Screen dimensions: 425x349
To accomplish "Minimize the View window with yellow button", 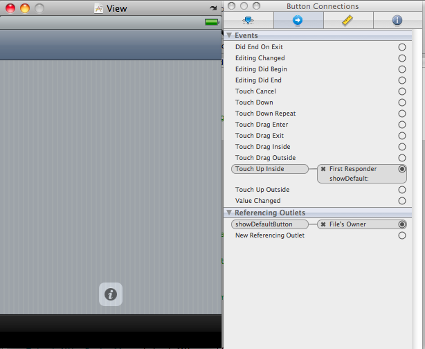I will click(25, 8).
